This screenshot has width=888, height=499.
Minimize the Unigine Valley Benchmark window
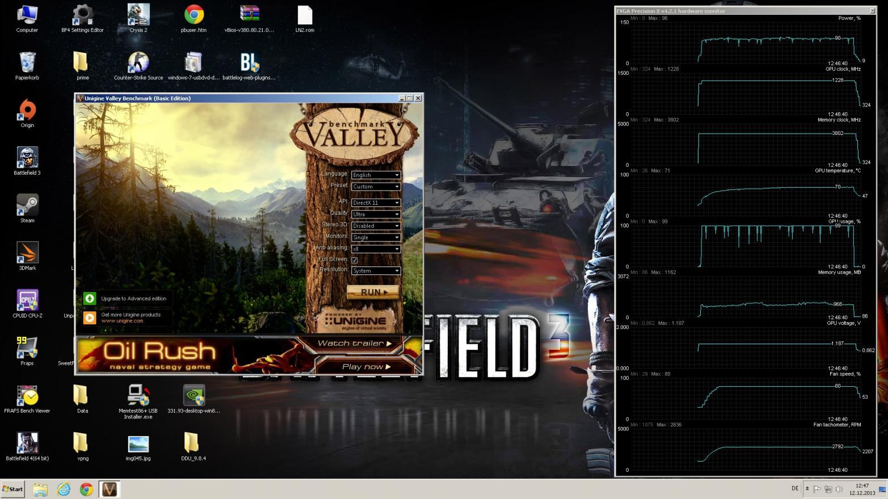(402, 98)
